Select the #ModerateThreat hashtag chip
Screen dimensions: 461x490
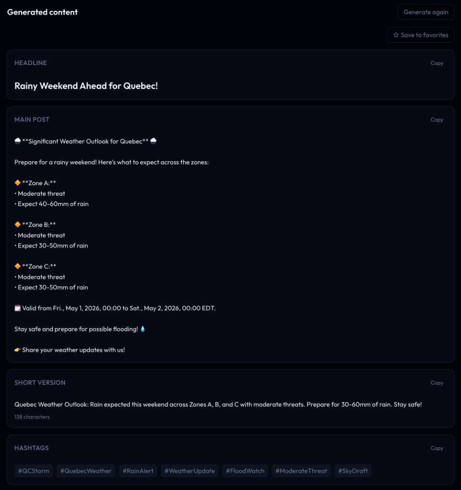point(301,471)
